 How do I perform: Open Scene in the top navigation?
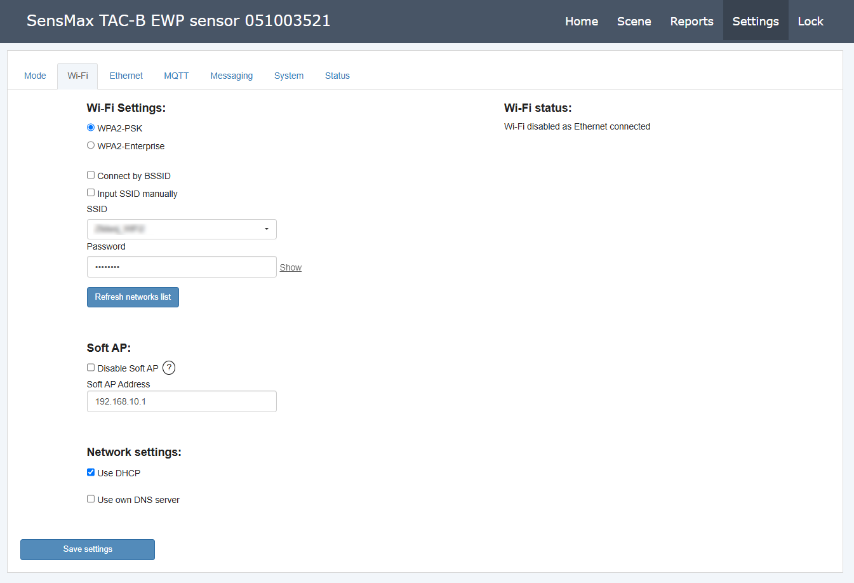(x=634, y=21)
